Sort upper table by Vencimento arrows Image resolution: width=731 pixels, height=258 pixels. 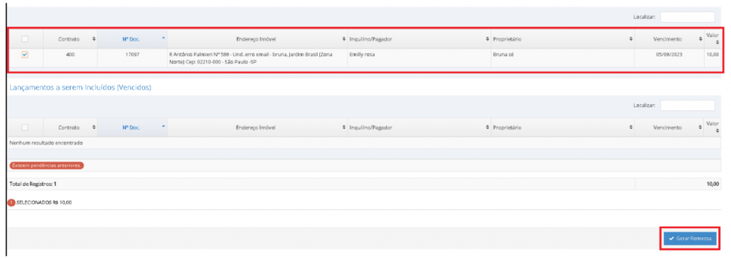point(700,39)
